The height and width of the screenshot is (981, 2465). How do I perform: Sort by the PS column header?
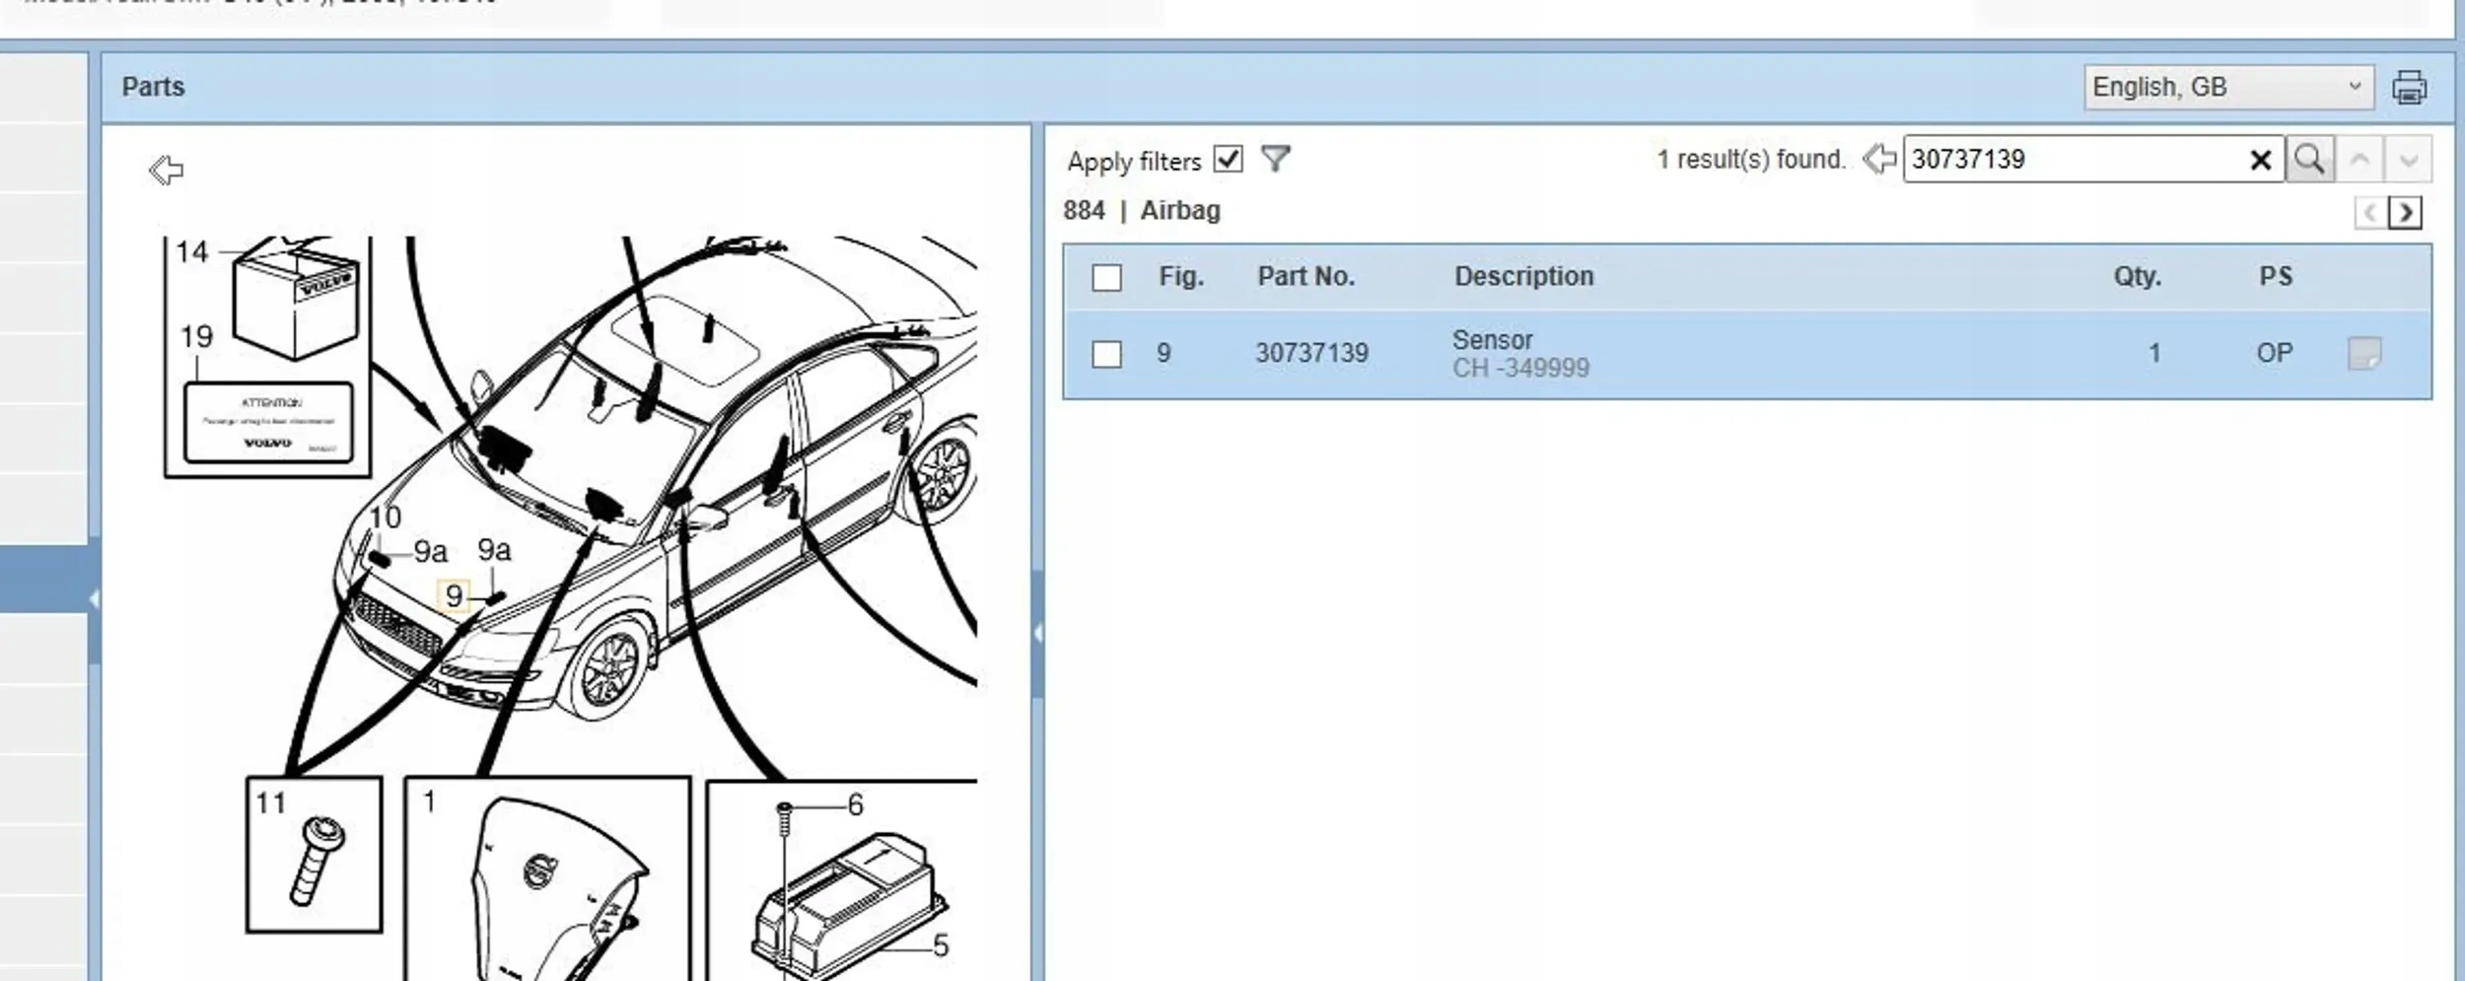2276,276
